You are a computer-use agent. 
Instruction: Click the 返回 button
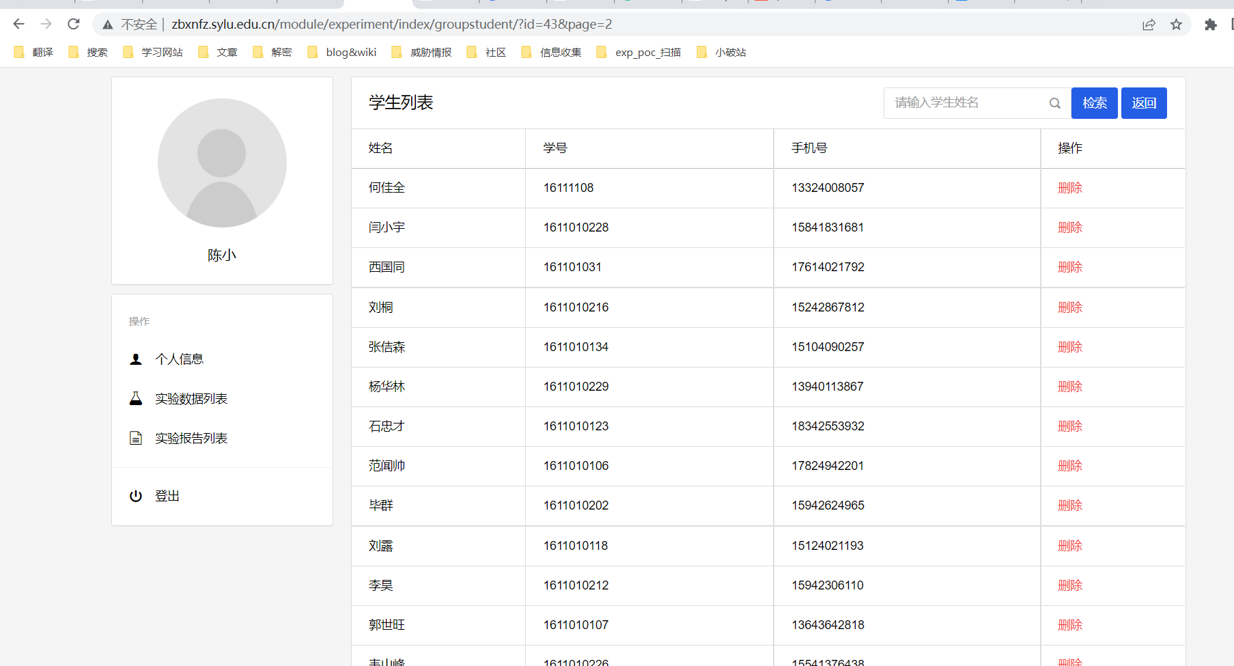point(1144,103)
